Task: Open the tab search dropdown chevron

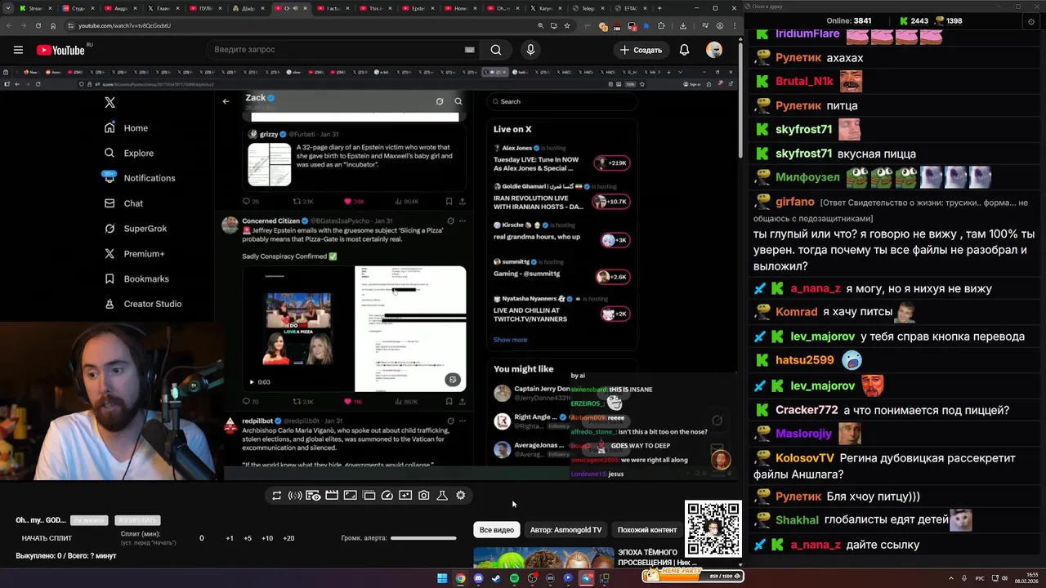Action: (7, 8)
